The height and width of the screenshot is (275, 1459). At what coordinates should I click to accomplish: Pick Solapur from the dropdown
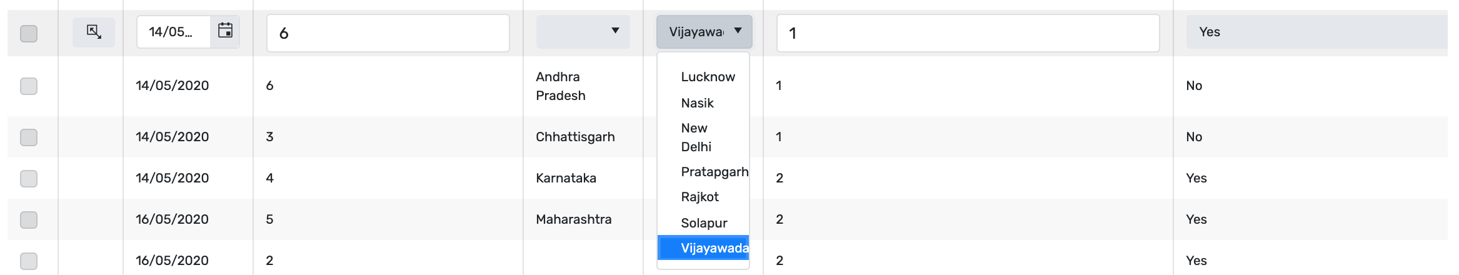703,223
